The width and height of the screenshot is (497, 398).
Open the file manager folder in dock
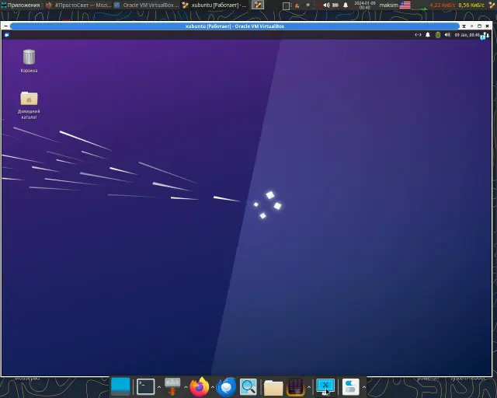pyautogui.click(x=273, y=387)
